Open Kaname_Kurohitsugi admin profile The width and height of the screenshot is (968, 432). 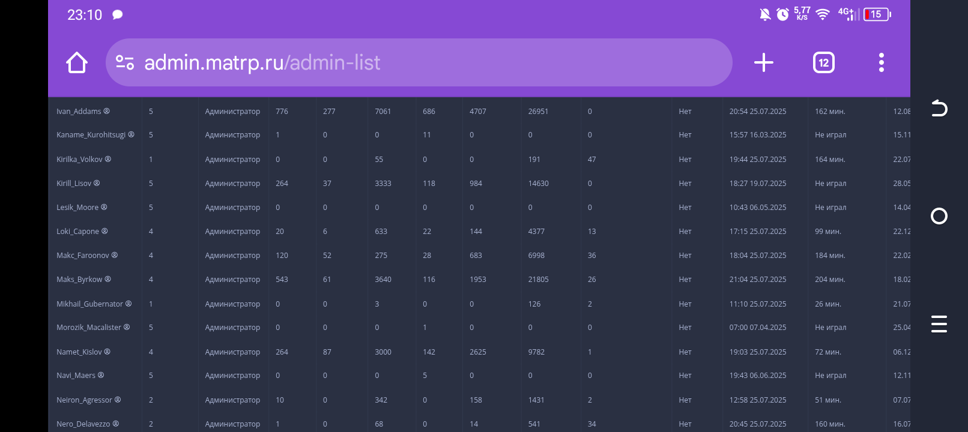[91, 135]
